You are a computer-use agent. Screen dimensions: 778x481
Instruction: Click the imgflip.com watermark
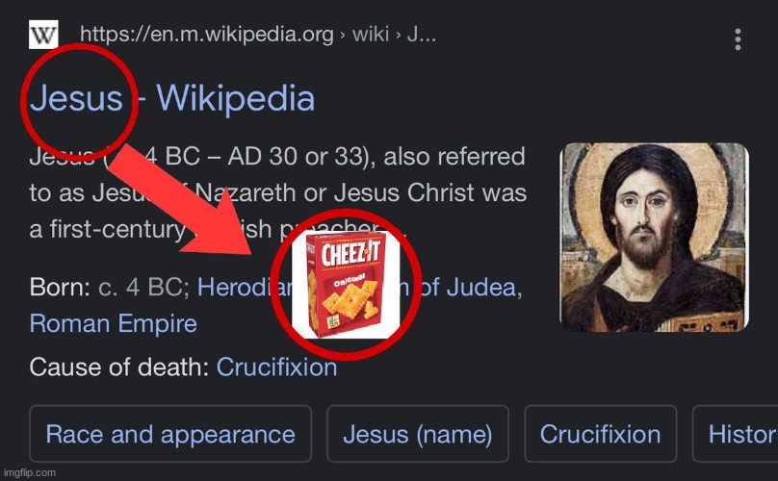[x=29, y=472]
